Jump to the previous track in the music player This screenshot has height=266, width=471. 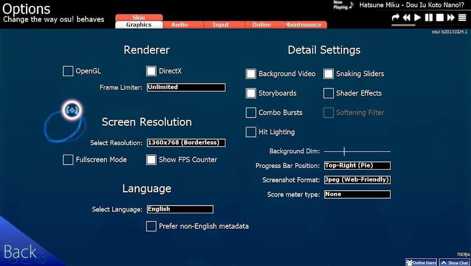pos(407,17)
